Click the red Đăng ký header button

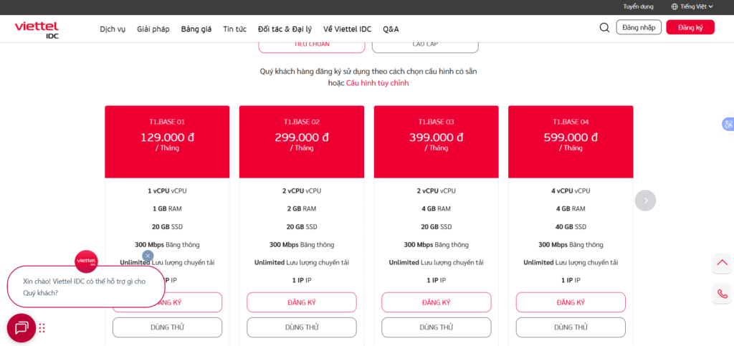[690, 28]
